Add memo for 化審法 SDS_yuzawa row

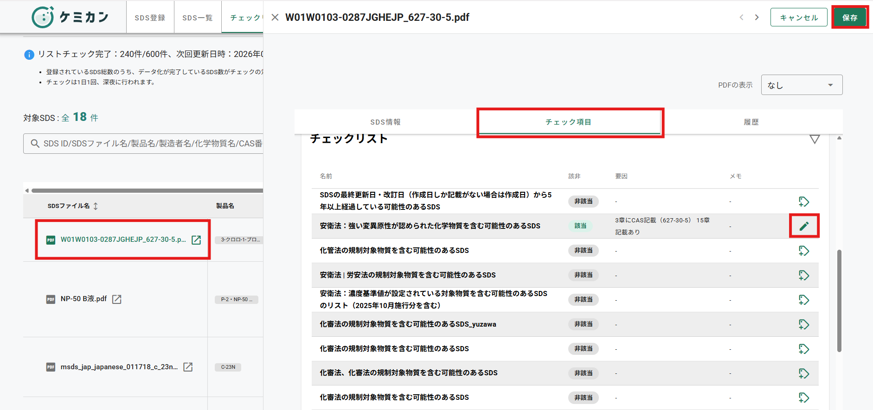click(x=804, y=324)
